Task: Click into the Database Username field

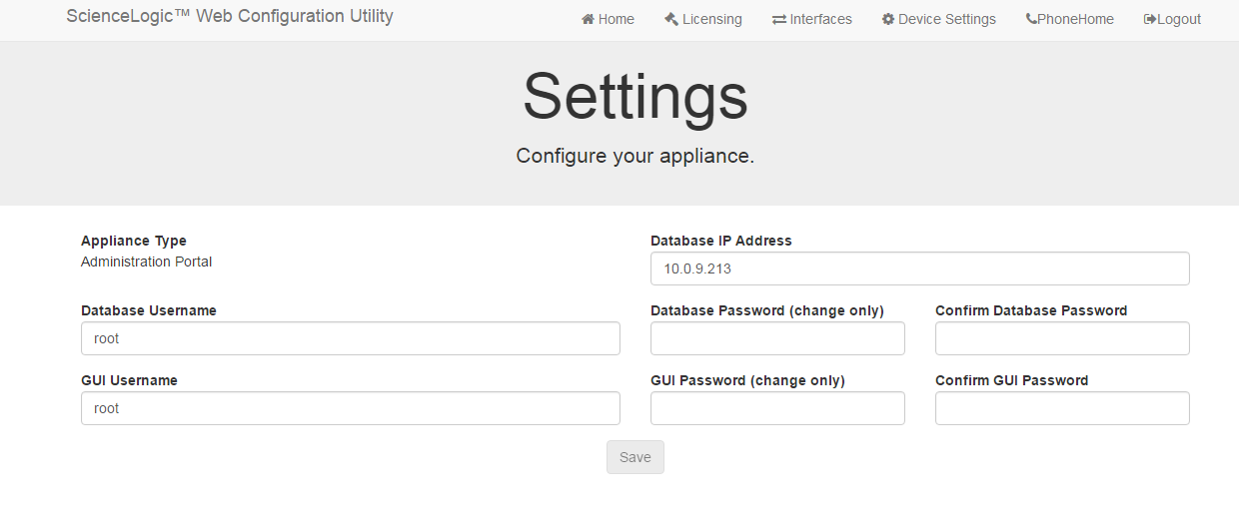Action: click(350, 338)
